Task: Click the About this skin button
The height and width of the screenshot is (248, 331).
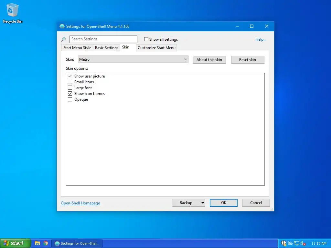Action: pos(209,60)
